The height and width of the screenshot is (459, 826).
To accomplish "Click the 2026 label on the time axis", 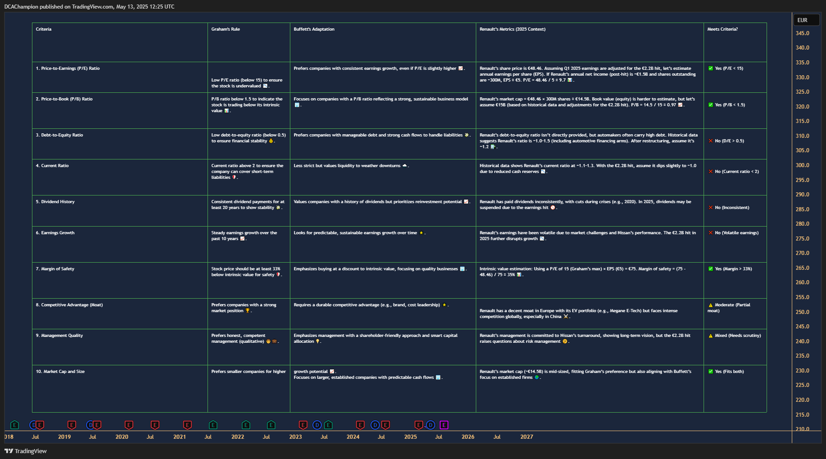I will pos(468,437).
